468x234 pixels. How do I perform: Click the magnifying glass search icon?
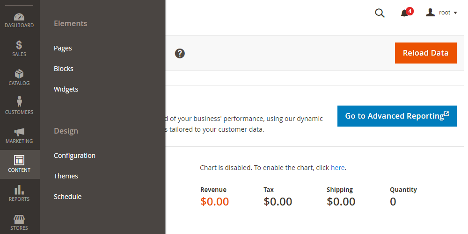click(380, 13)
